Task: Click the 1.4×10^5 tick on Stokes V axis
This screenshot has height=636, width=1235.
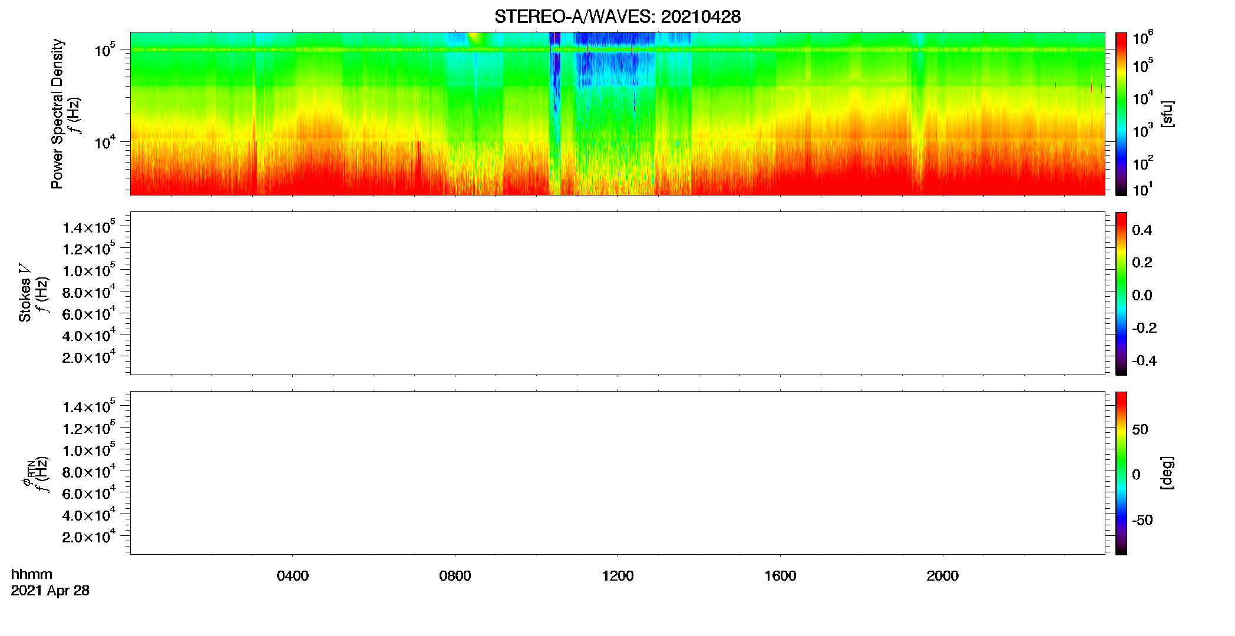Action: (89, 227)
